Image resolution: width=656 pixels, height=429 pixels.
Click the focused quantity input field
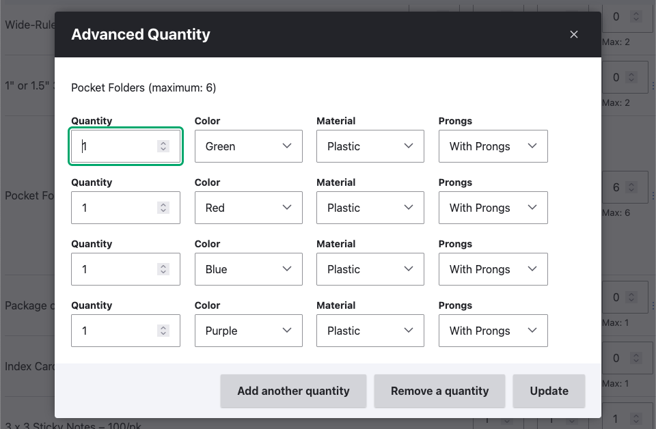[116, 146]
